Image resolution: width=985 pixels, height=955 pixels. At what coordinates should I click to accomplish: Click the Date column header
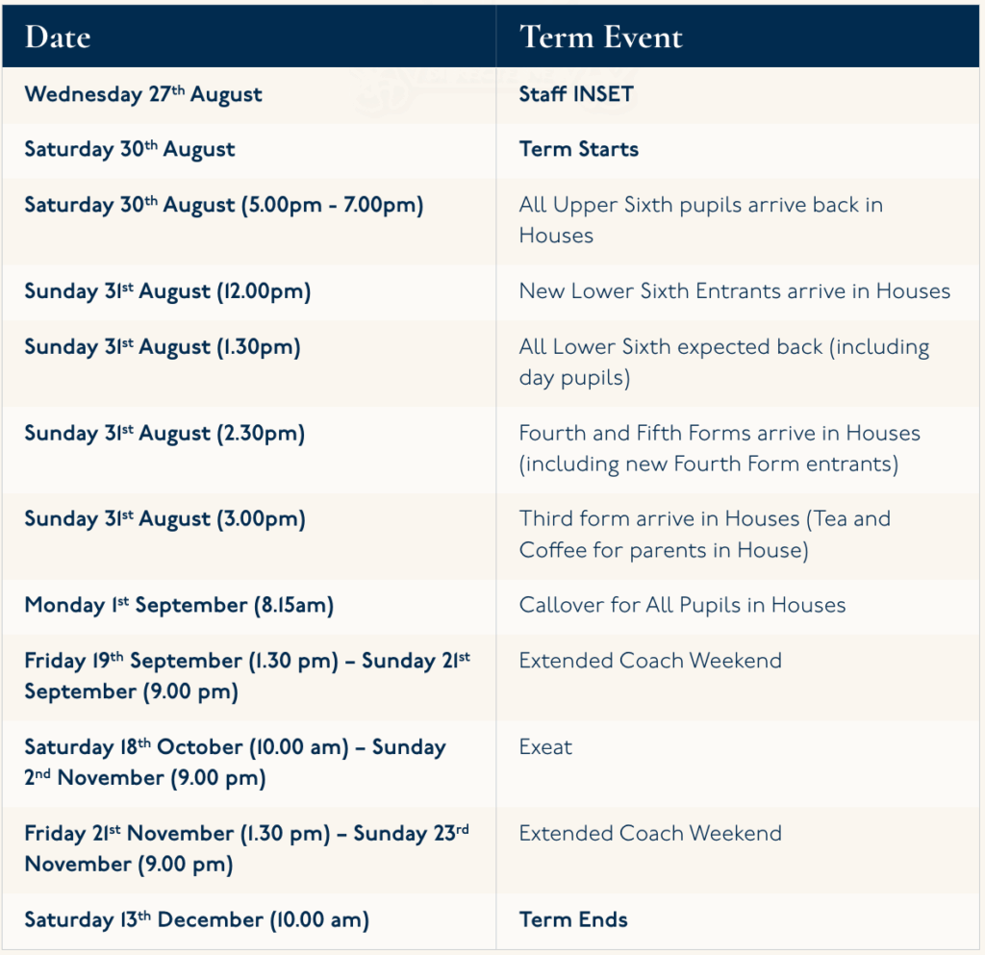[x=58, y=38]
